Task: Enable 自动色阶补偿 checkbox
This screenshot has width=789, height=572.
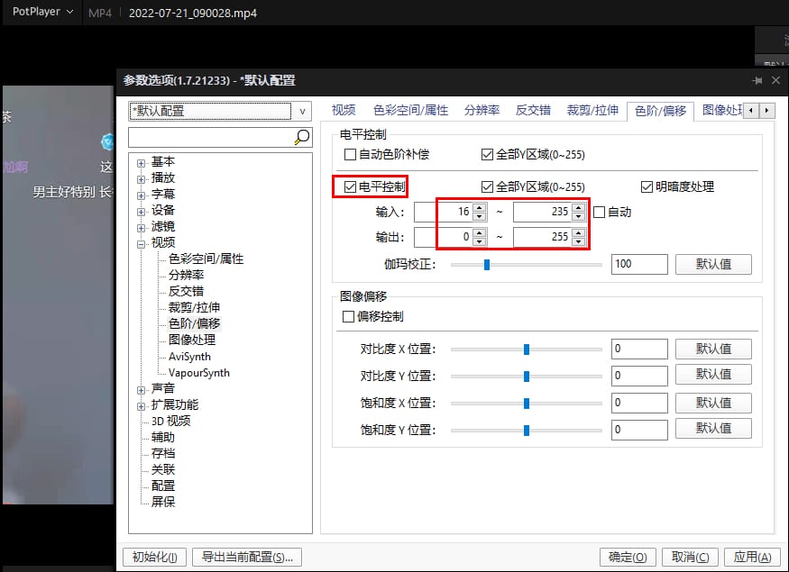Action: (351, 155)
